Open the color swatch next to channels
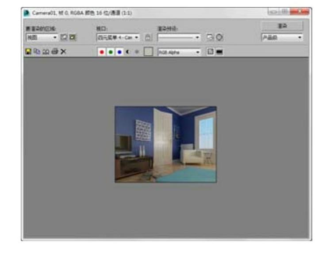Image resolution: width=334 pixels, height=253 pixels. point(149,52)
